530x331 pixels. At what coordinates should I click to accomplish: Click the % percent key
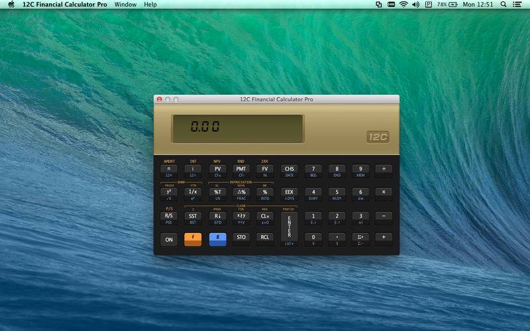[264, 195]
